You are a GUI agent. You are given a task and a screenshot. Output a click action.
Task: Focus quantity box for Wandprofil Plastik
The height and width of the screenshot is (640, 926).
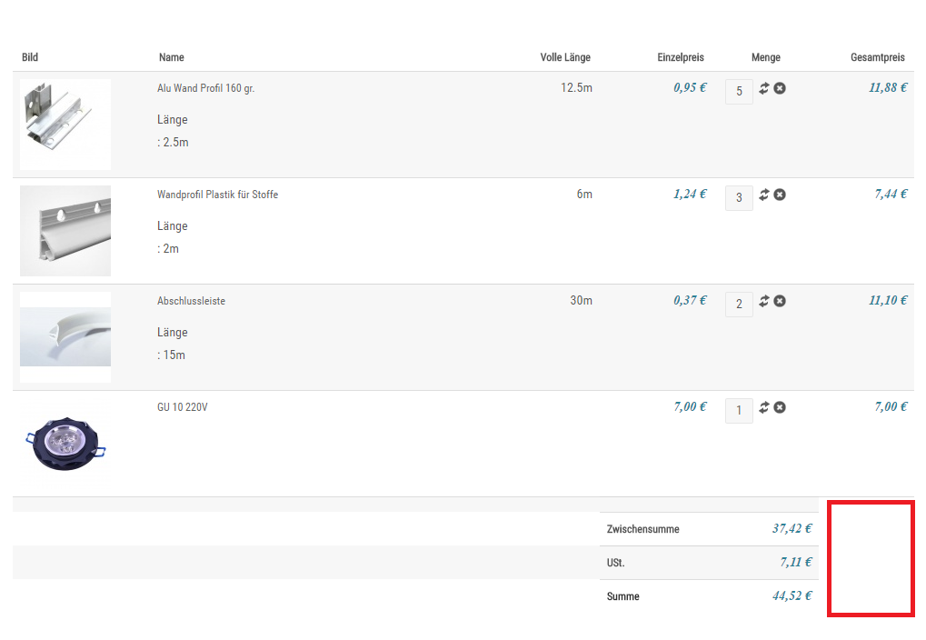click(739, 197)
